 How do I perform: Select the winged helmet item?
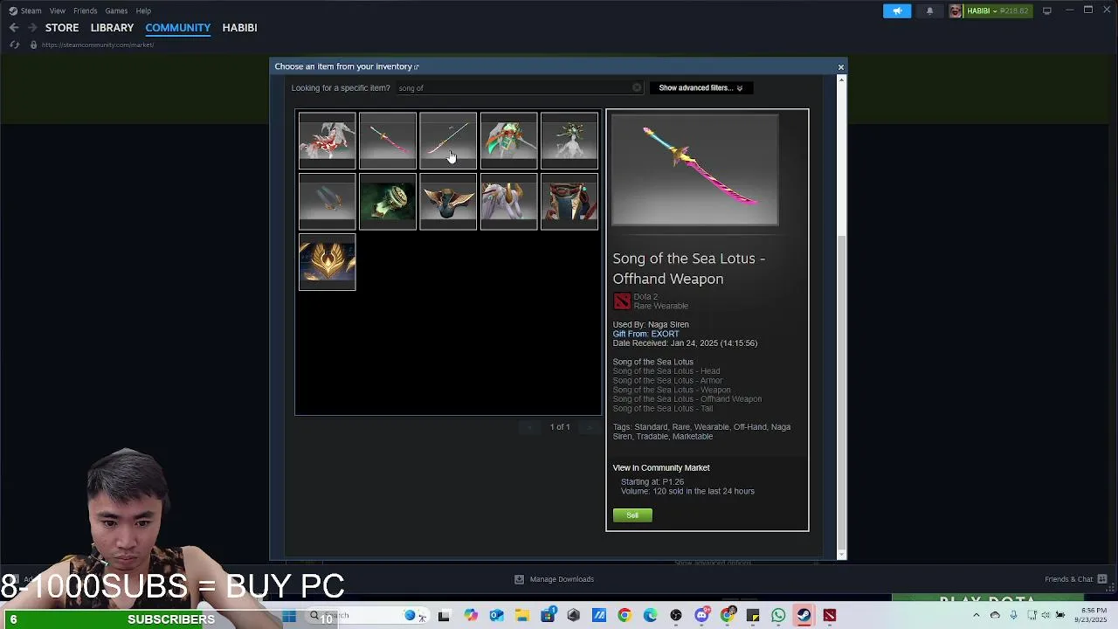pos(448,201)
